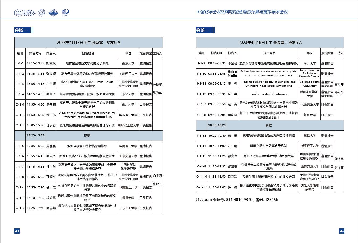The image size is (358, 243).
Task: Select the 2023年4月15日下午 table header
Action: [88, 43]
